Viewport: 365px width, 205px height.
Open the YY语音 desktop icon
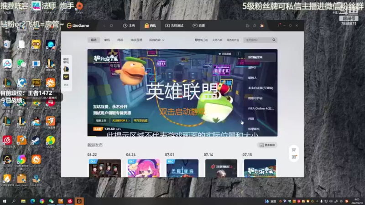(36, 45)
